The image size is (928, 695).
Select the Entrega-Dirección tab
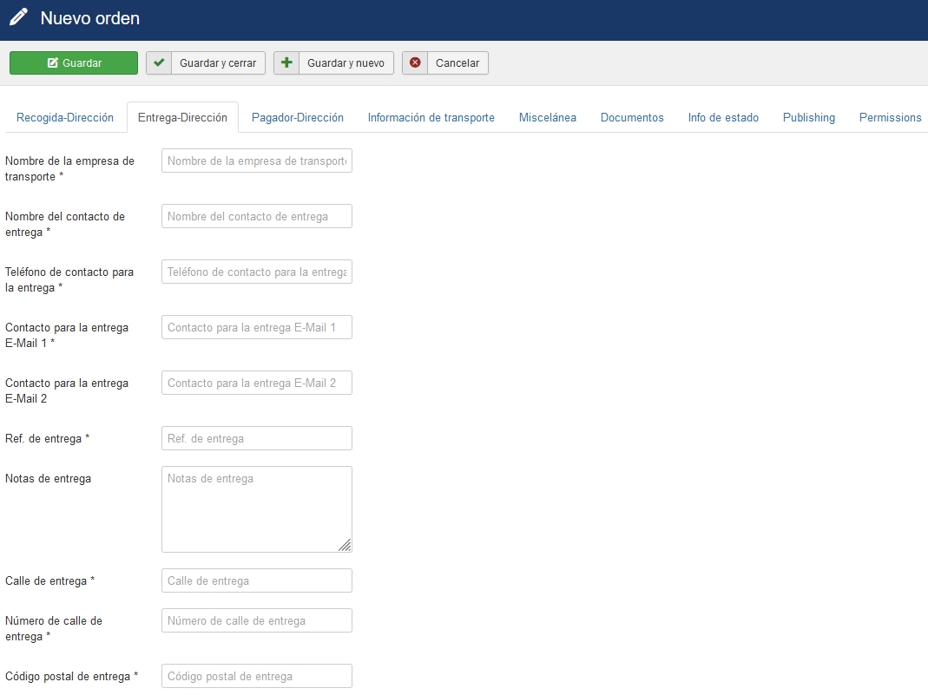[182, 117]
